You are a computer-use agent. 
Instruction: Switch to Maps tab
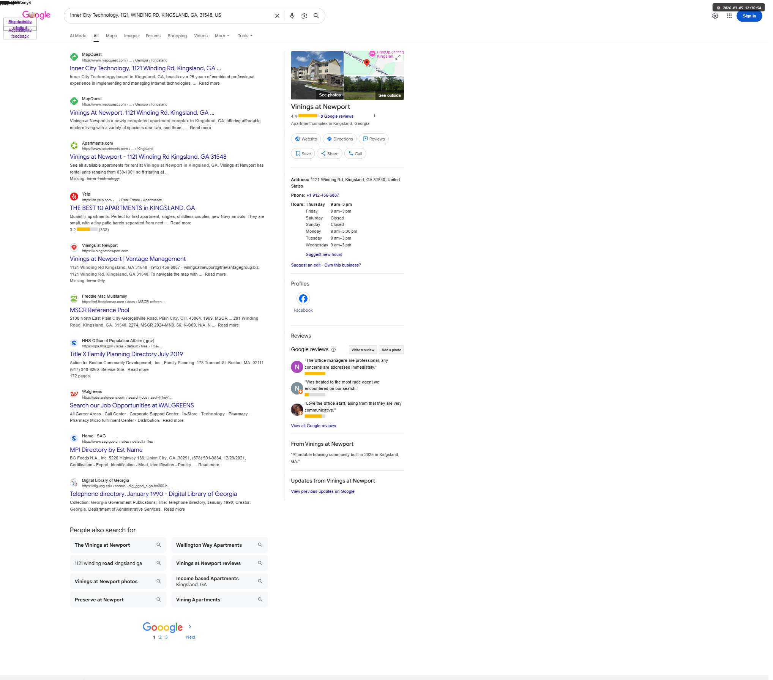pos(112,36)
